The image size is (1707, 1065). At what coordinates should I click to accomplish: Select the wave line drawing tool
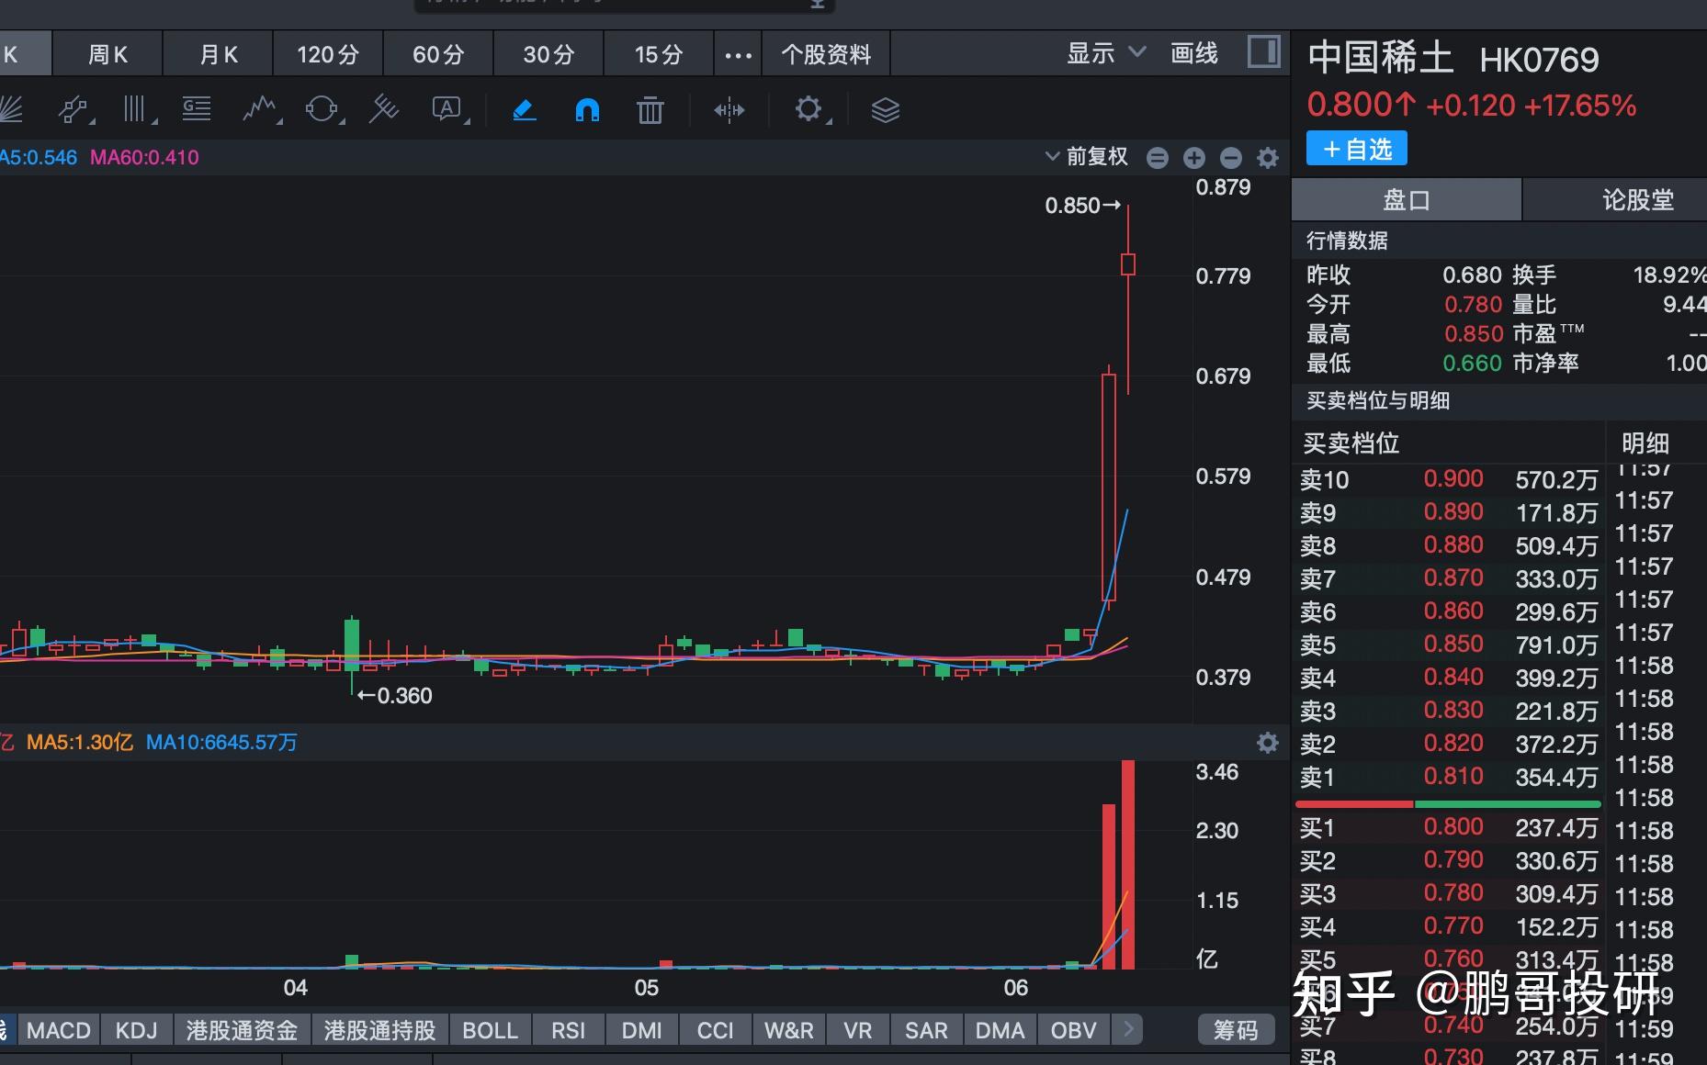pos(261,110)
